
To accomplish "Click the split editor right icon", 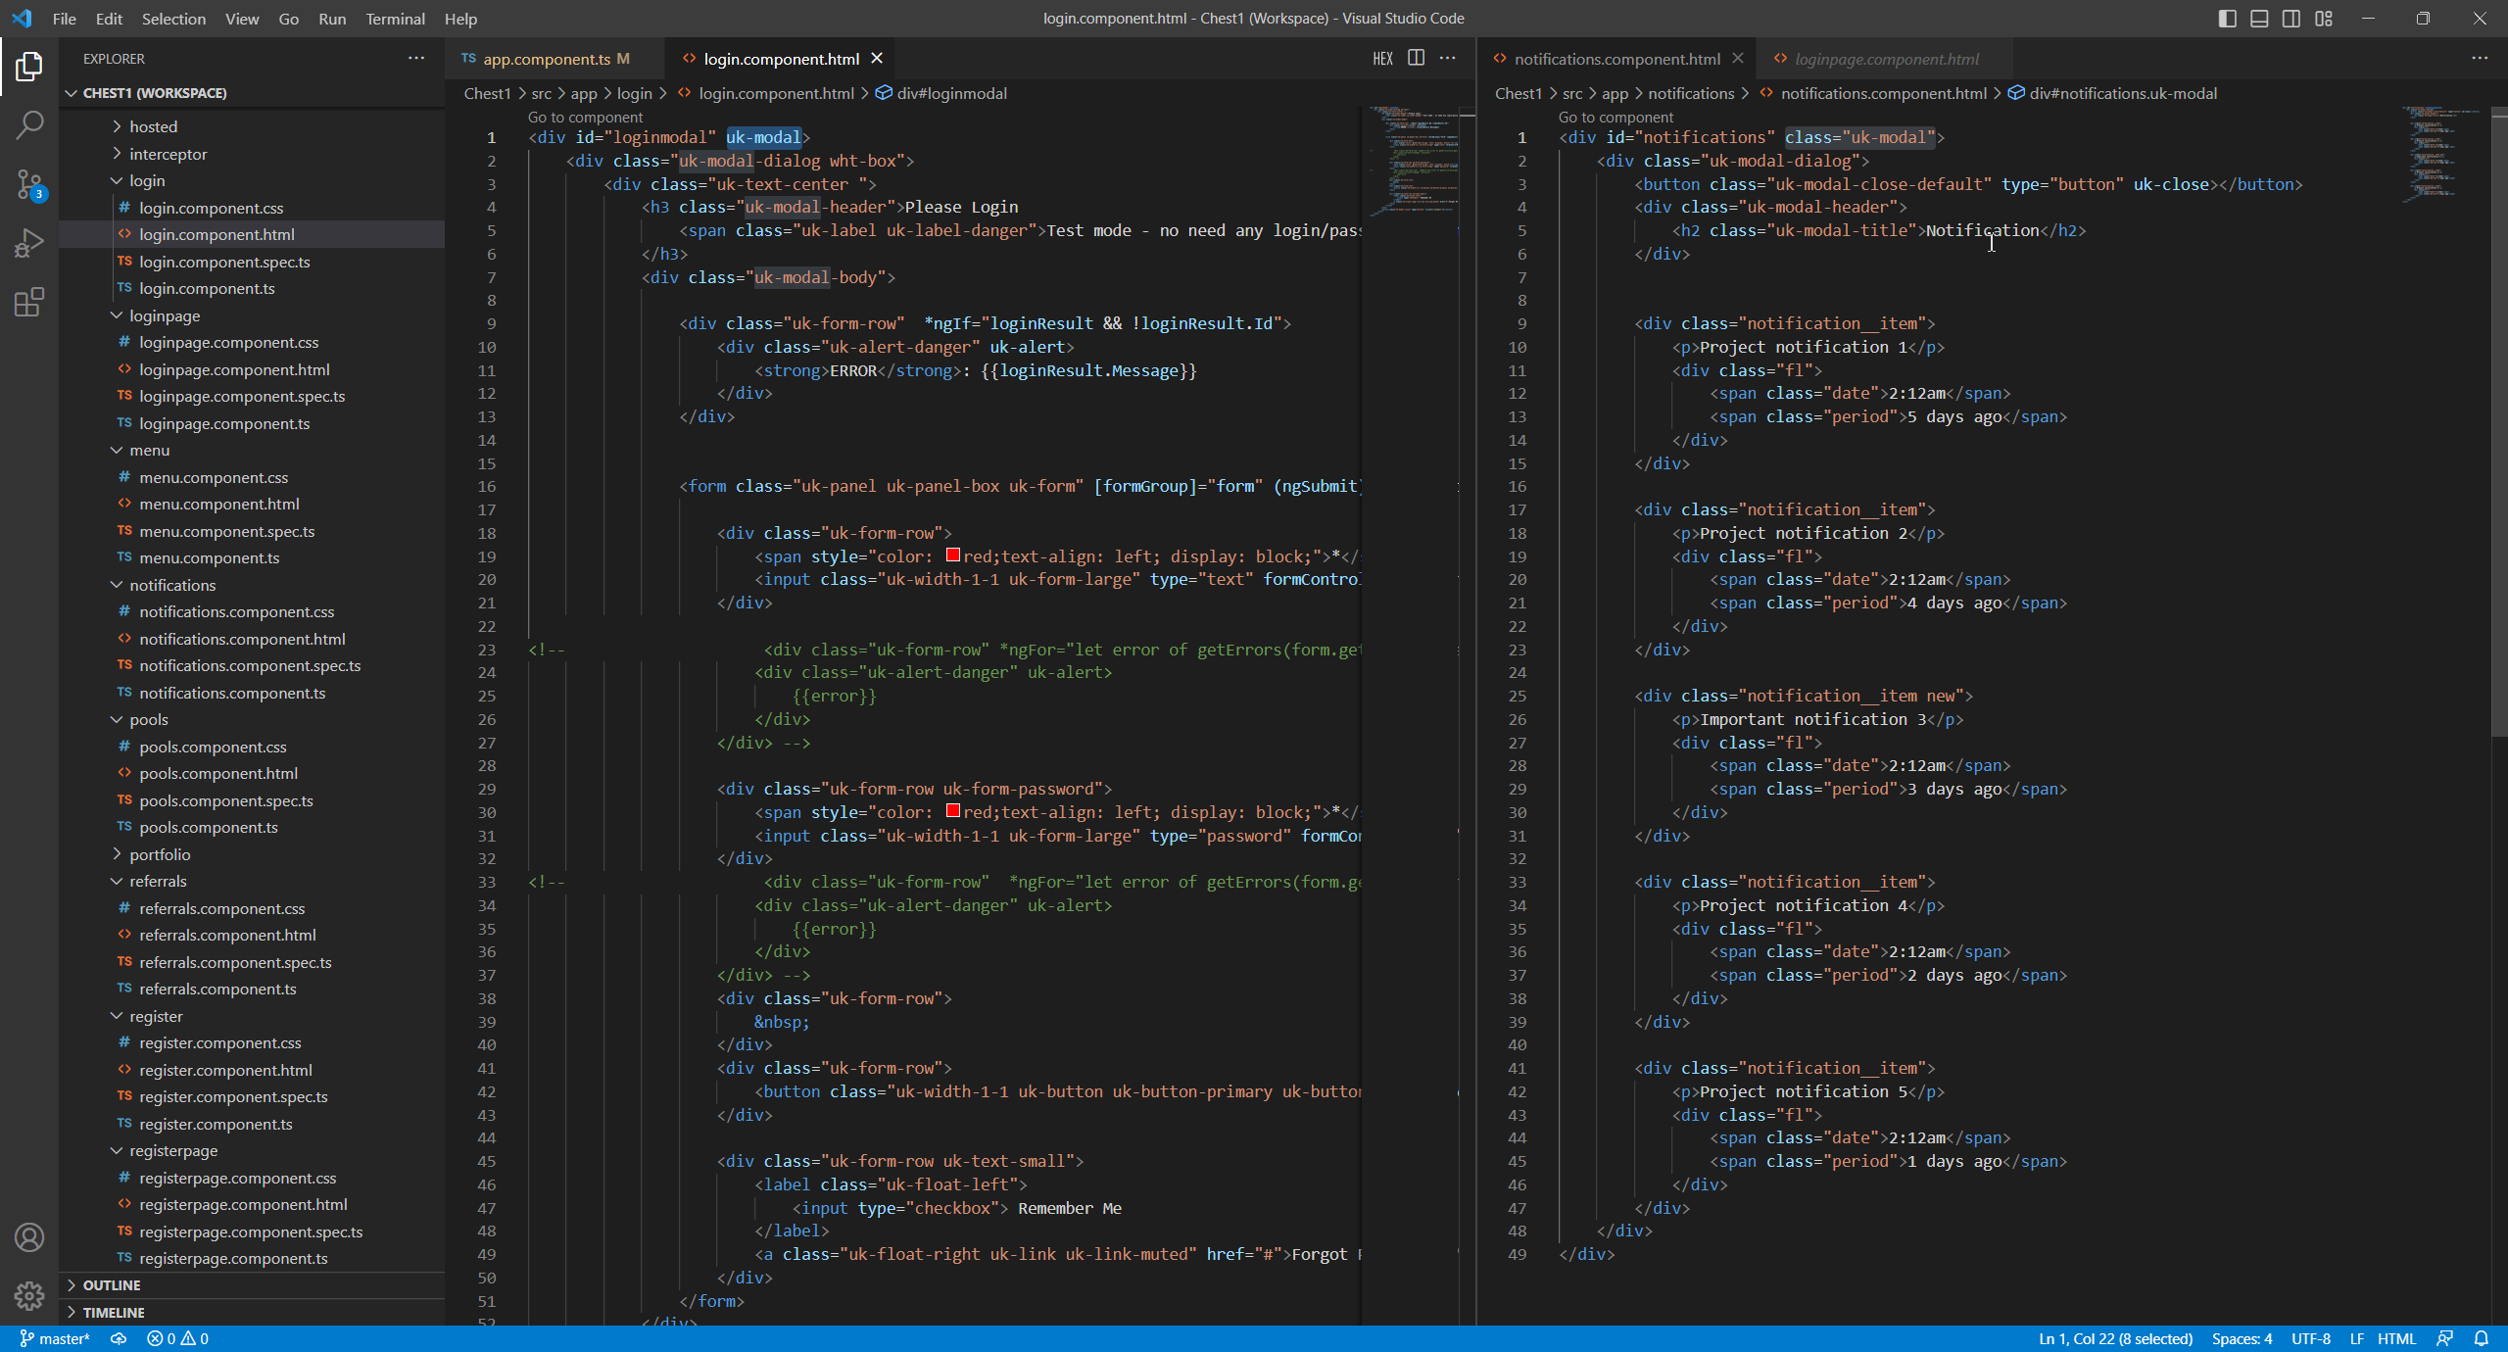I will pyautogui.click(x=1416, y=58).
